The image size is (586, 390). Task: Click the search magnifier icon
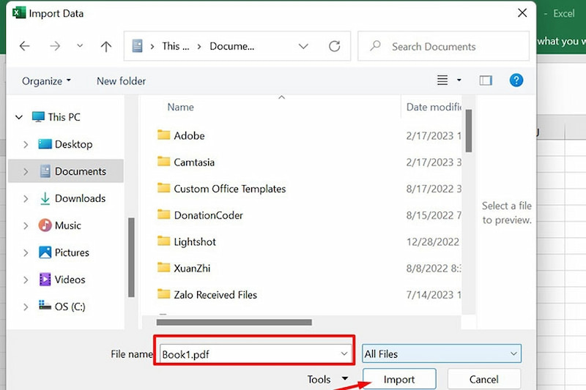(375, 46)
